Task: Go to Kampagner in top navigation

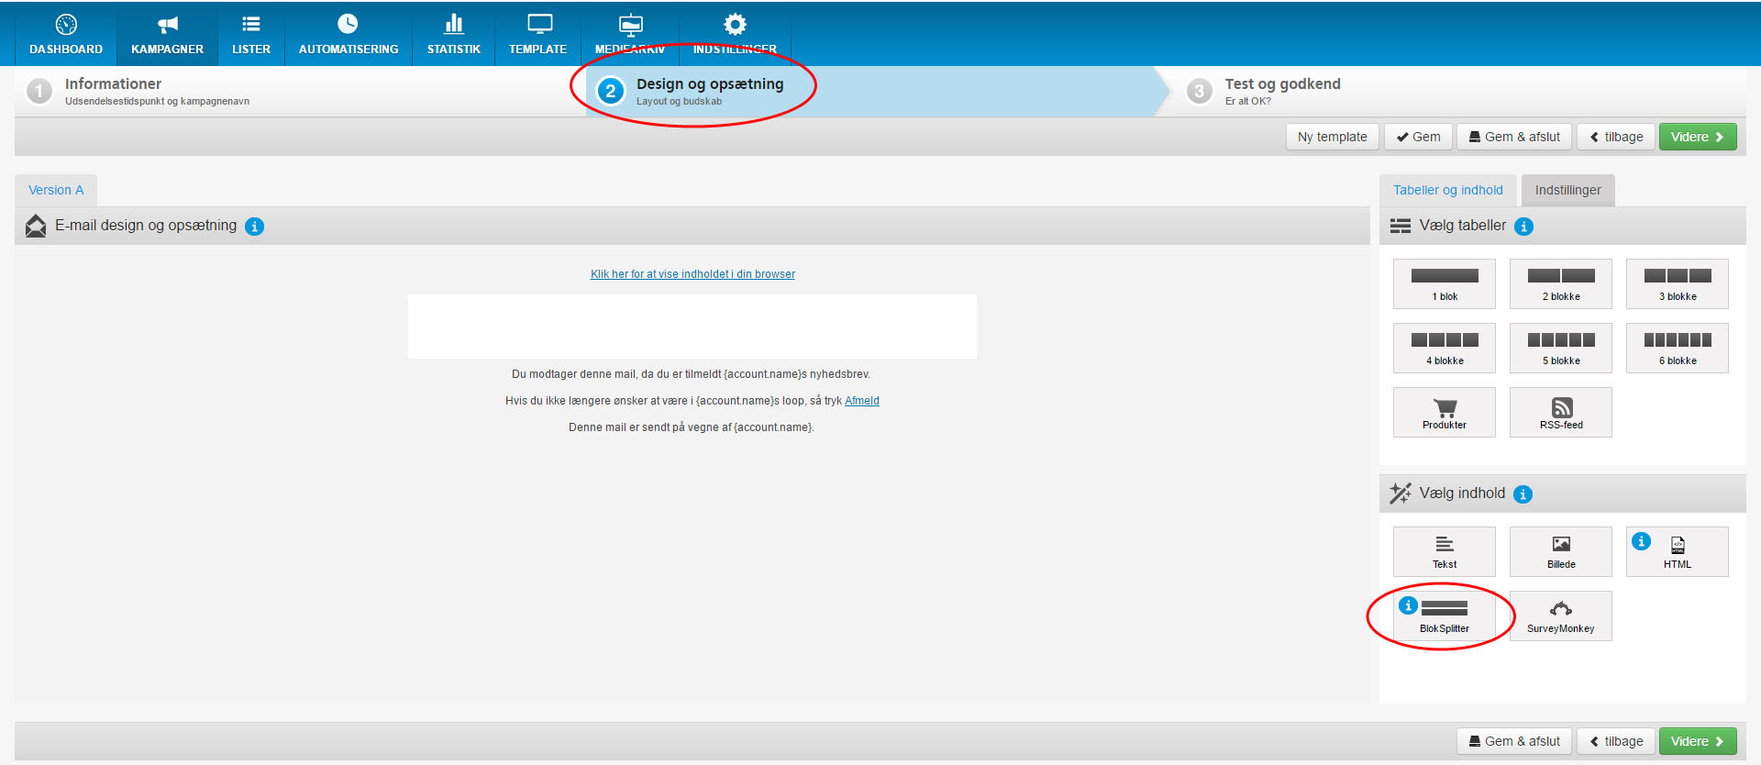Action: click(x=167, y=34)
